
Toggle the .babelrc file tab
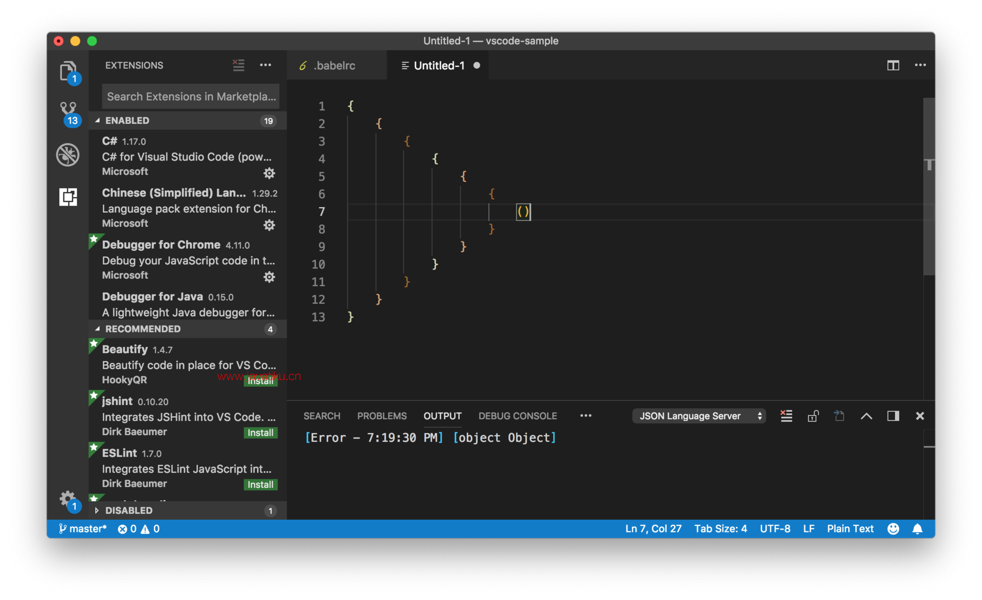coord(336,65)
